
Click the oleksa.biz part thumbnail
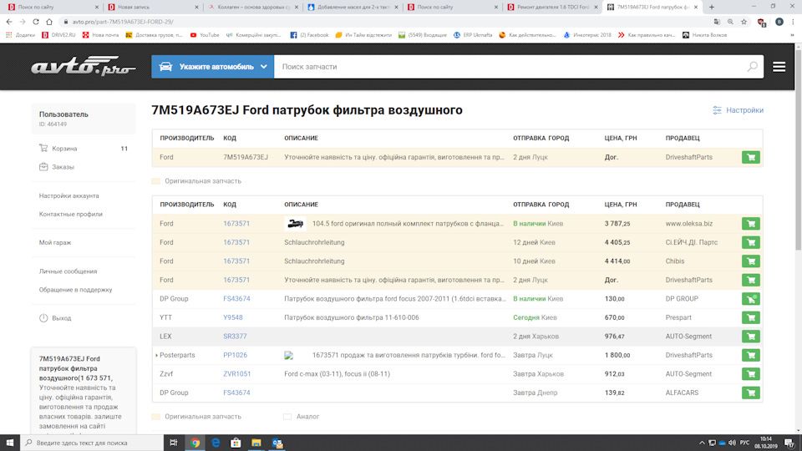[295, 224]
